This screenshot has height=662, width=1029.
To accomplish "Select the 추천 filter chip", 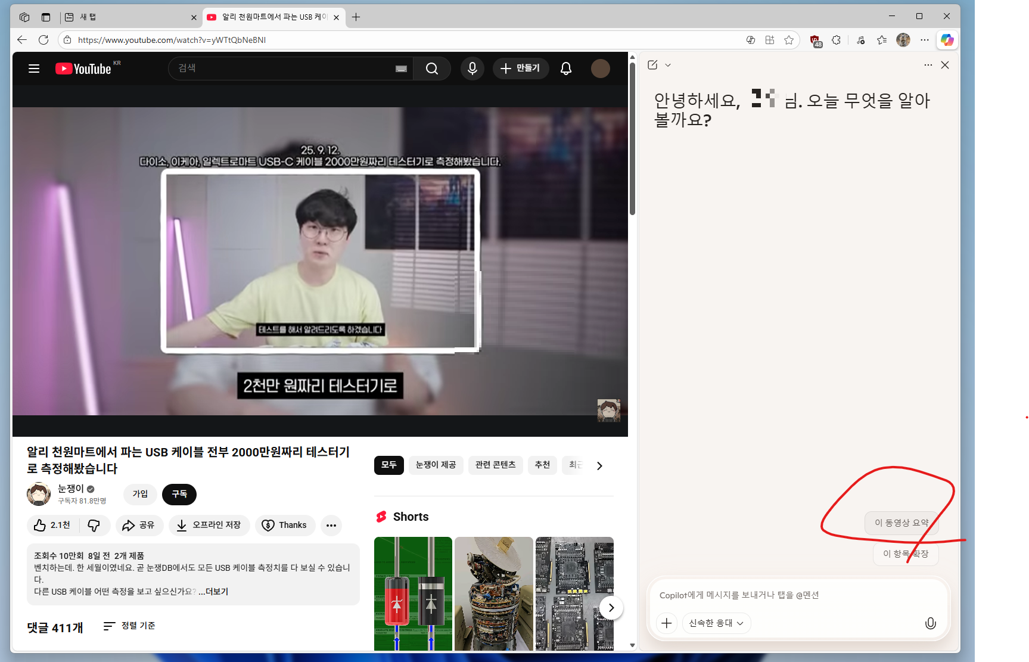I will pos(542,465).
